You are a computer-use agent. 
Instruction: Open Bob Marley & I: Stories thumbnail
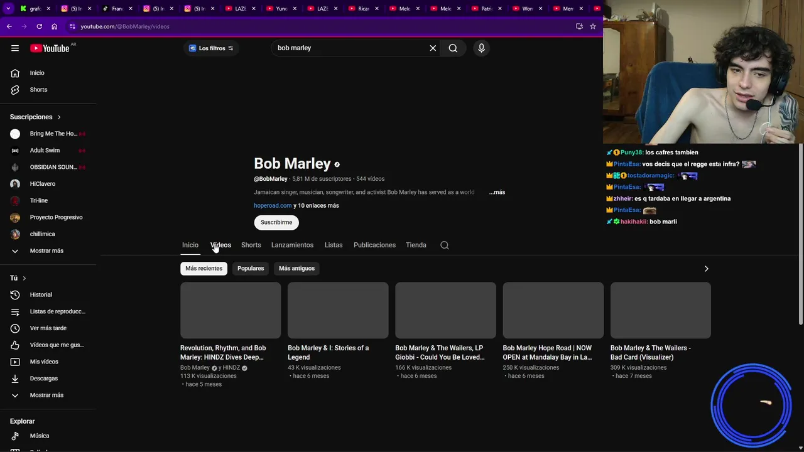(338, 310)
